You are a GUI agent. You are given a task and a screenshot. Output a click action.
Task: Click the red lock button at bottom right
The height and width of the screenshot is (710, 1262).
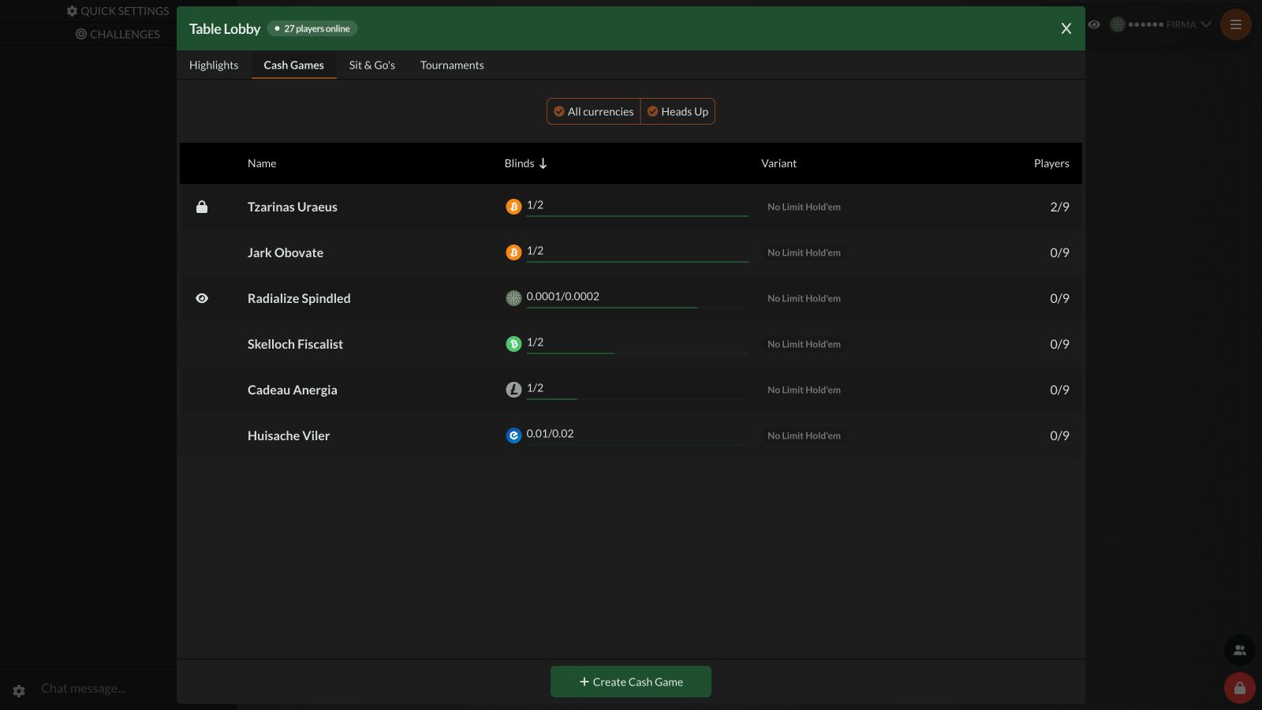(x=1240, y=688)
